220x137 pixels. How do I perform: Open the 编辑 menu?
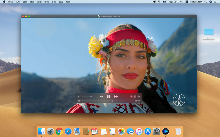(x=25, y=2)
